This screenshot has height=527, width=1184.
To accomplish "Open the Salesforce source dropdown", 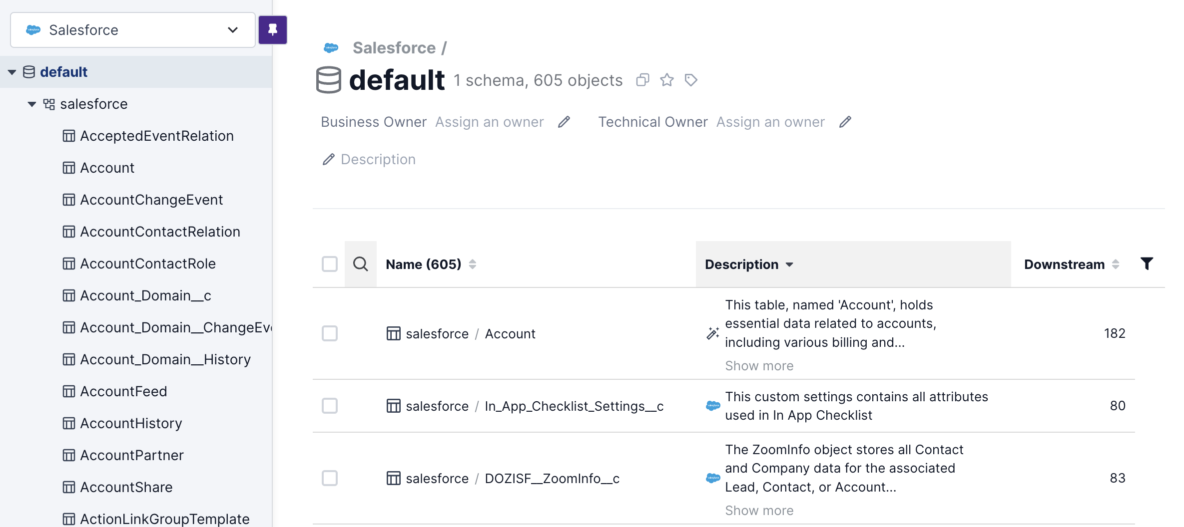I will click(133, 30).
